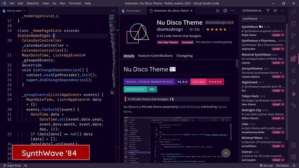Click the Nu Disco theme screenshot preview
This screenshot has width=299, height=168.
(178, 140)
